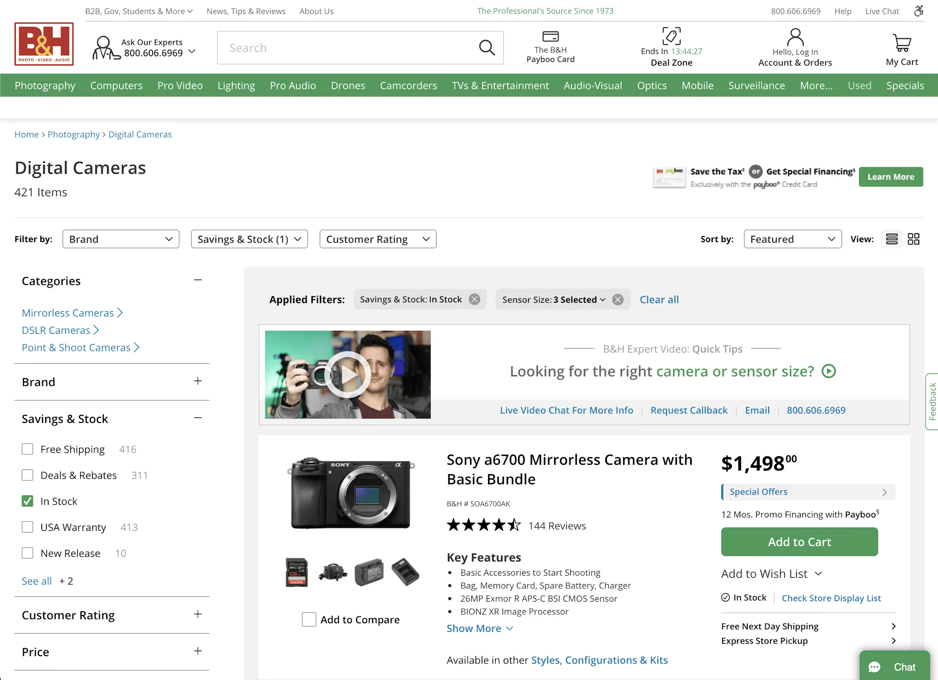
Task: Open the Sort by Featured dropdown
Action: point(792,239)
